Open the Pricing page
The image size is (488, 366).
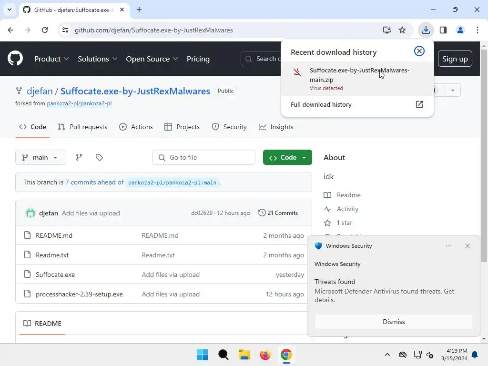(198, 59)
